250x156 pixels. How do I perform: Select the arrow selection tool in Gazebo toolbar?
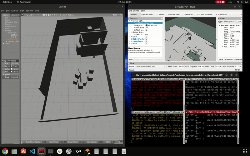22,15
